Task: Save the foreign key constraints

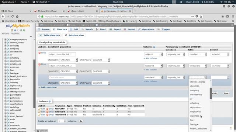Action: tap(226, 93)
